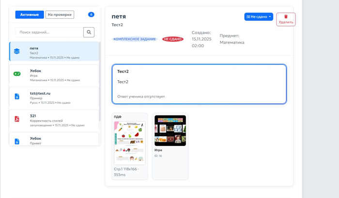Screen dimensions: 339x198
Task: Switch to the На проверке tab
Action: [x=60, y=14]
